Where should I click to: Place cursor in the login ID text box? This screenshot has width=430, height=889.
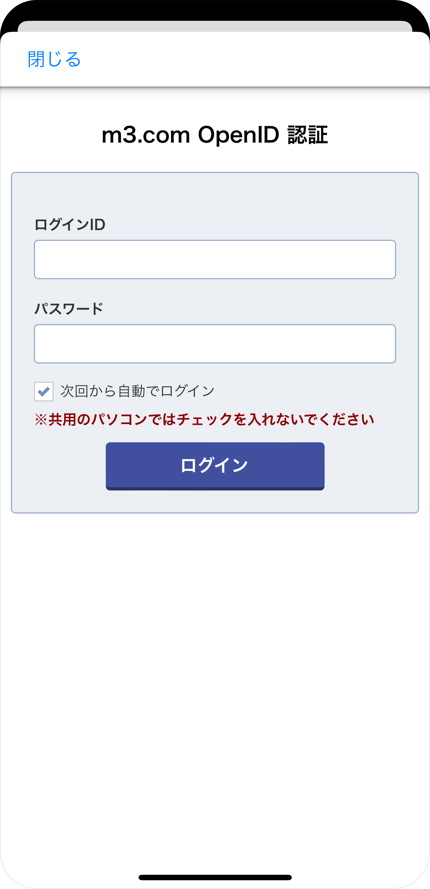215,259
